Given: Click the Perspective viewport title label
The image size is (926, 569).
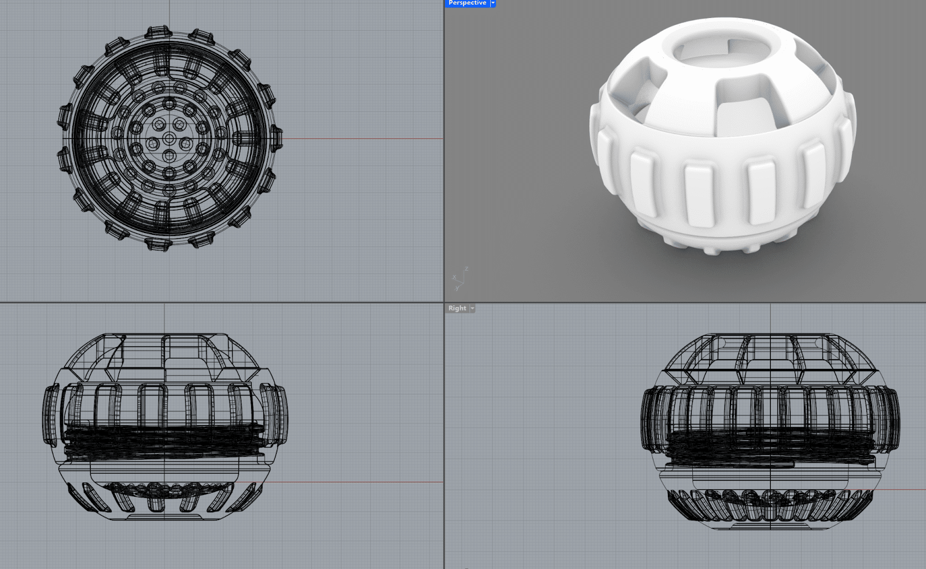Looking at the screenshot, I should coord(467,3).
